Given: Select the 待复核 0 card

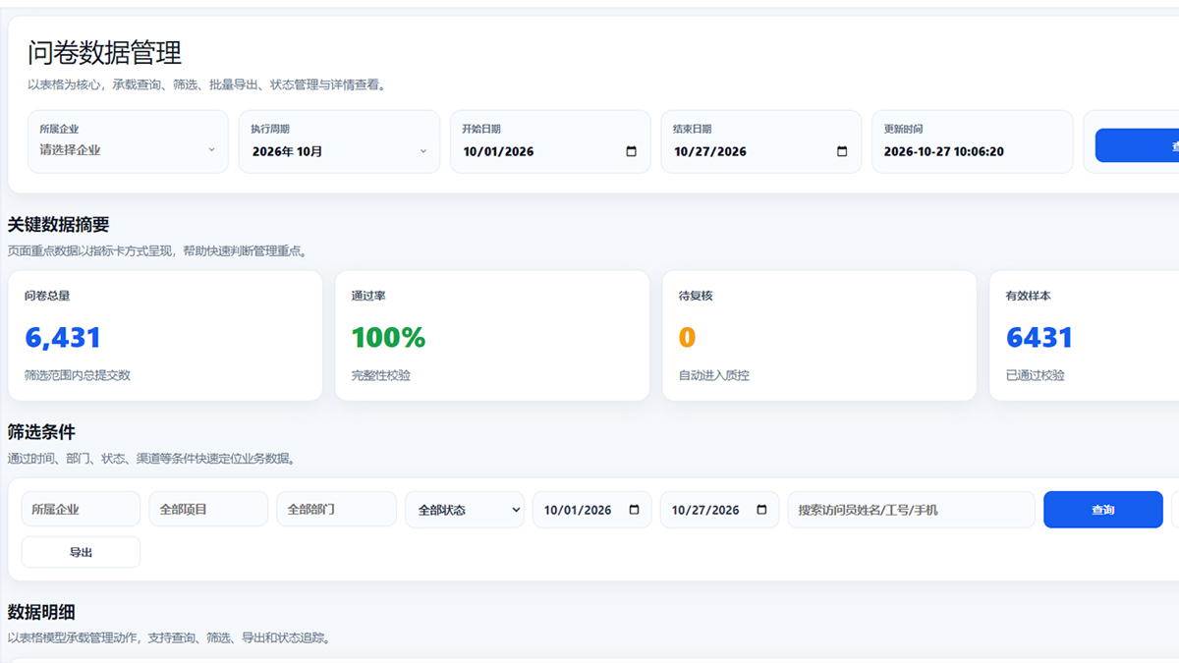Looking at the screenshot, I should (x=819, y=335).
